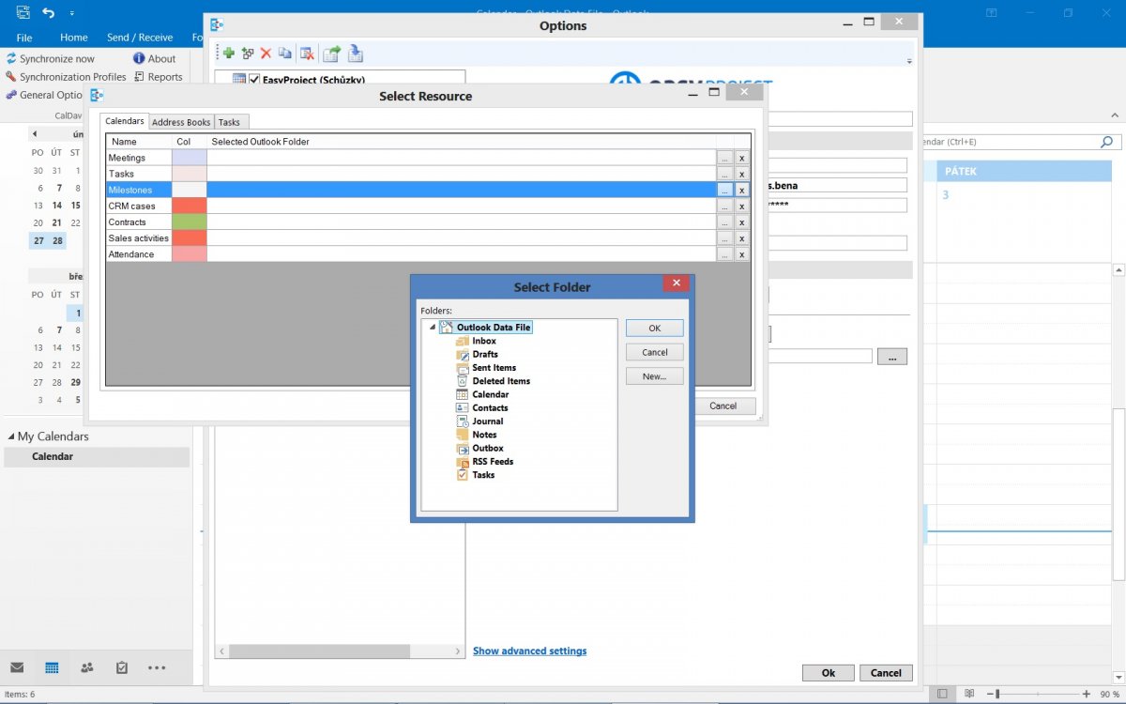Click the import profile toolbar icon
This screenshot has height=704, width=1126.
coord(356,54)
